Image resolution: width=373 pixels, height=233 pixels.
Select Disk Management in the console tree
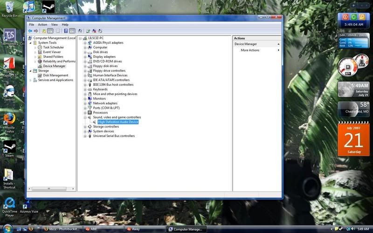(55, 75)
